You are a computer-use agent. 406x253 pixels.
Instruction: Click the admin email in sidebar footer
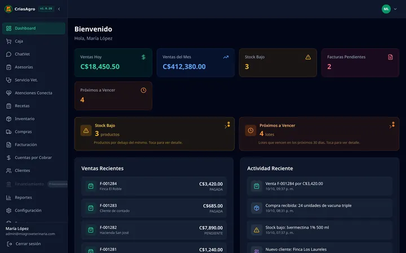(x=30, y=234)
